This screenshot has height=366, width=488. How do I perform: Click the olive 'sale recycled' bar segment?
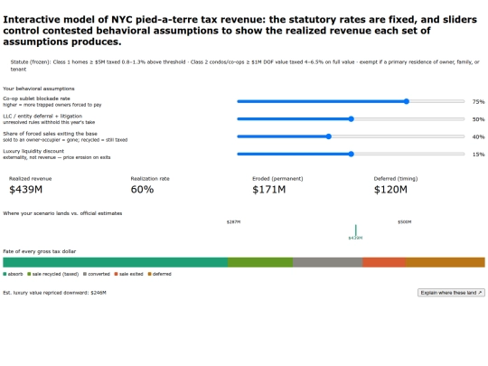pyautogui.click(x=260, y=262)
